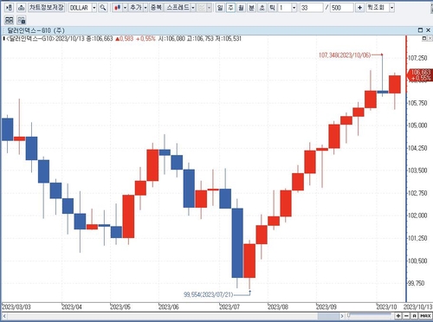
Task: Click the 중복 button
Action: (x=156, y=8)
